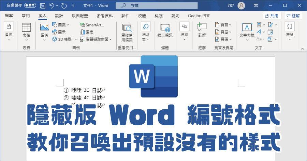
Task: Open the Undo history dropdown arrow
Action: [x=57, y=6]
